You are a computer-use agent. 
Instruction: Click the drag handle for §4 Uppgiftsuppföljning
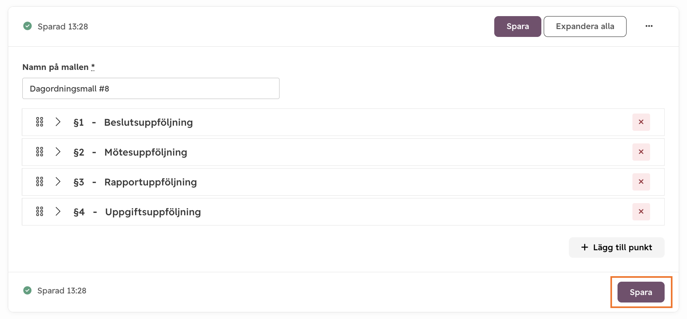click(40, 211)
